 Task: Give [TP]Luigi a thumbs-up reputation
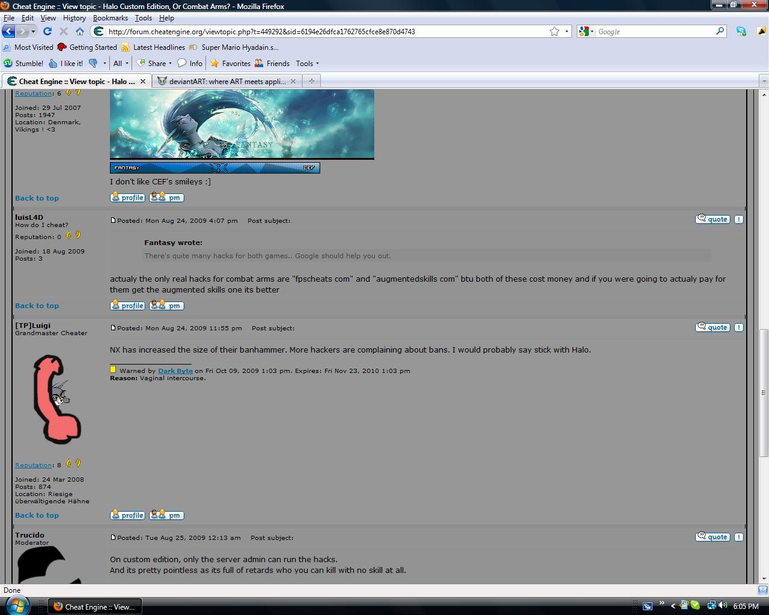(68, 463)
